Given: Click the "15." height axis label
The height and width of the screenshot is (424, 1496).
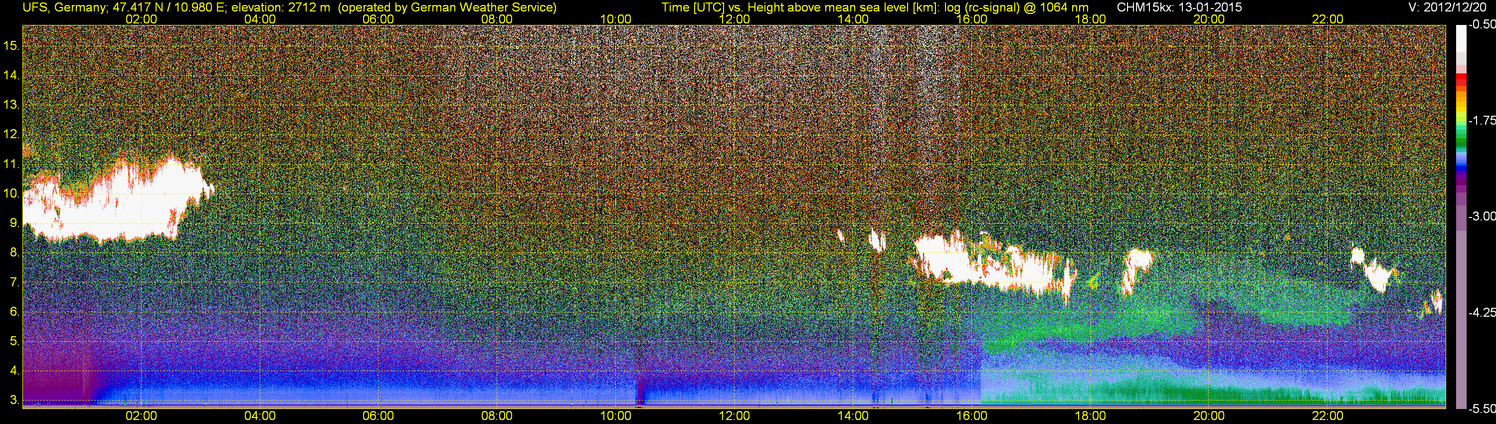Looking at the screenshot, I should coord(11,45).
